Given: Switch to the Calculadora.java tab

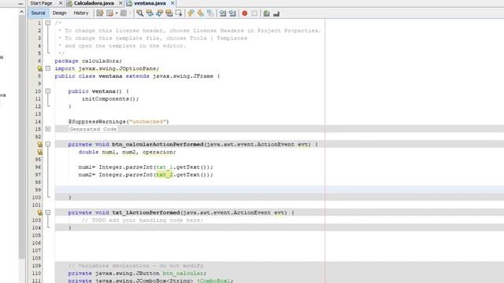Looking at the screenshot, I should (94, 3).
